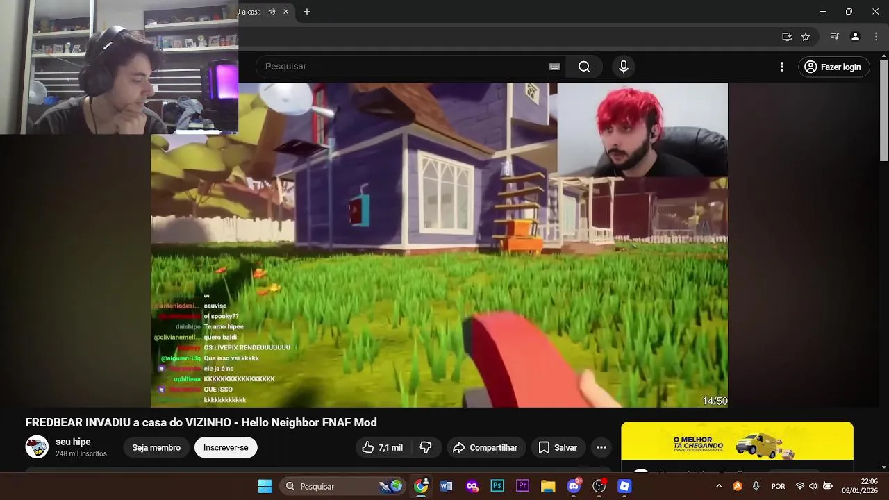Click the video player area
Image resolution: width=889 pixels, height=500 pixels.
tap(439, 245)
